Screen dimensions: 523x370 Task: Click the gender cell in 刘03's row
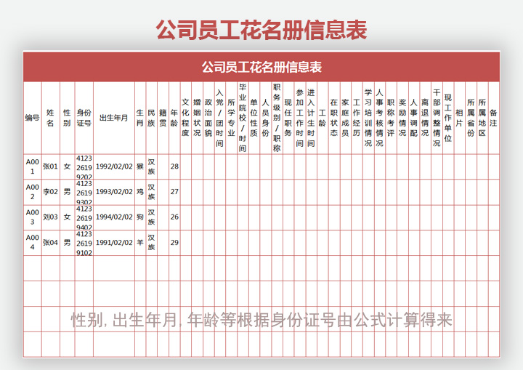point(67,217)
